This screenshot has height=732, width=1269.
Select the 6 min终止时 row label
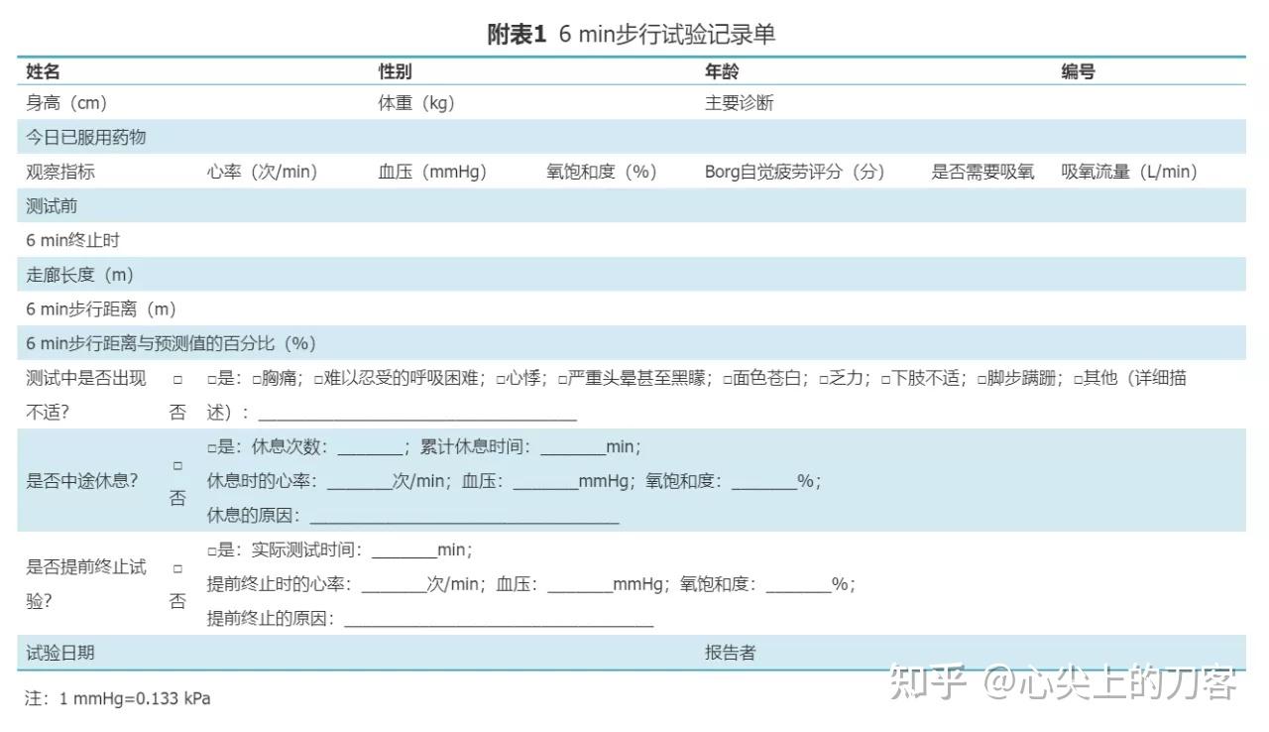(x=72, y=240)
